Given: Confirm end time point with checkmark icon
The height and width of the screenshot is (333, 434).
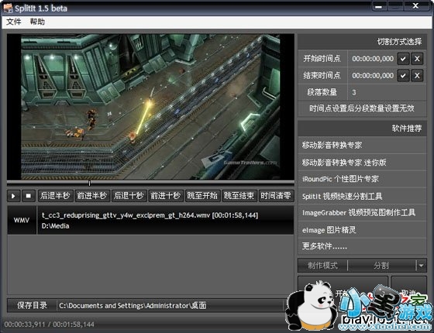Looking at the screenshot, I should pos(403,76).
